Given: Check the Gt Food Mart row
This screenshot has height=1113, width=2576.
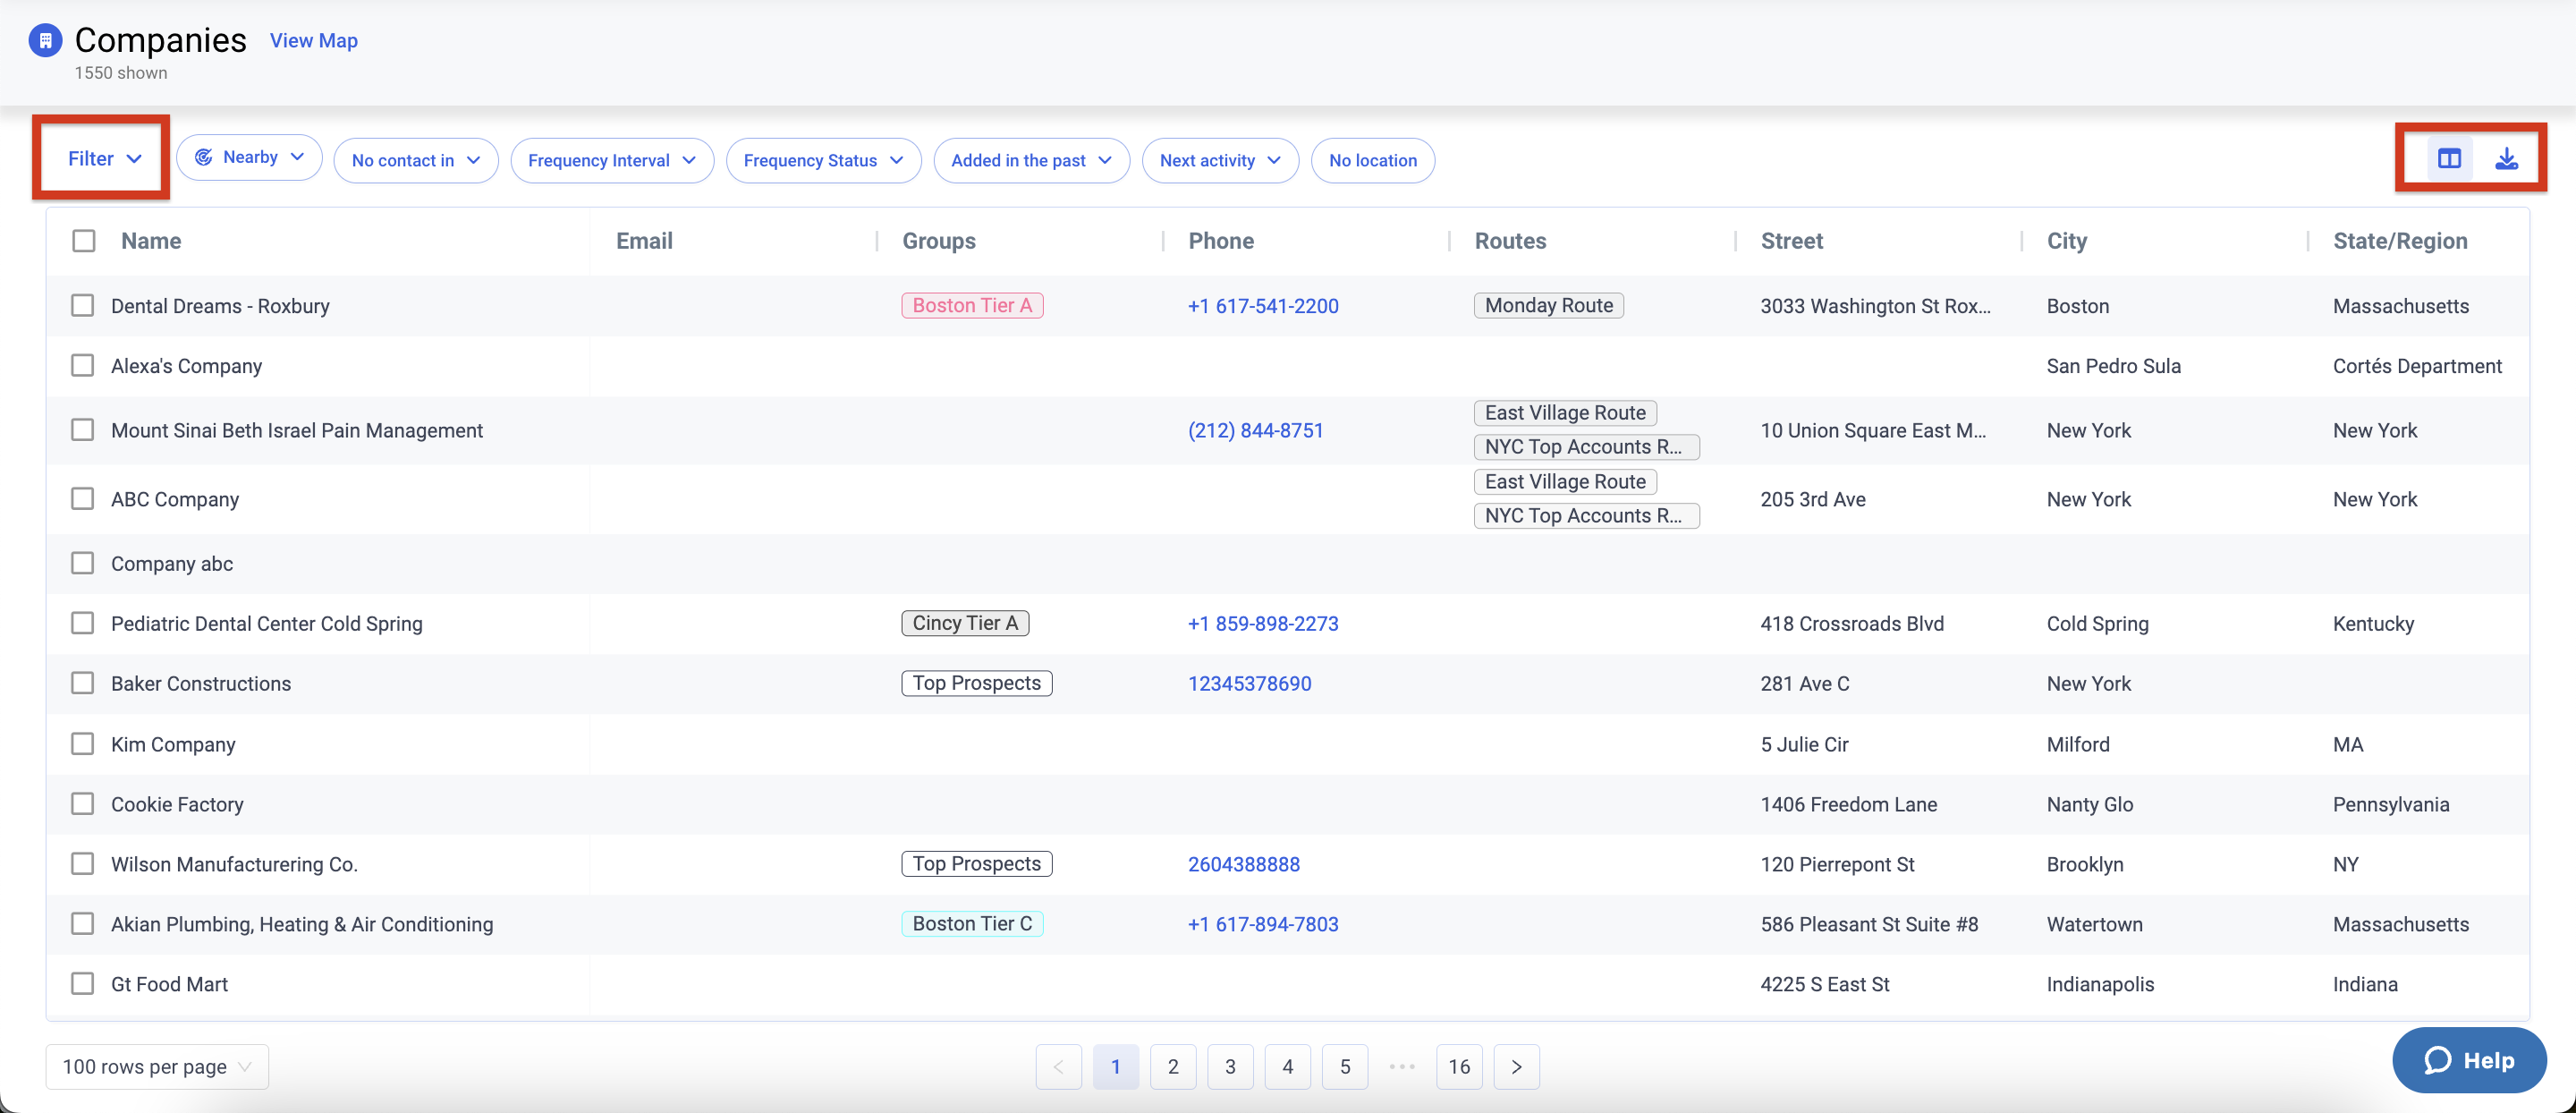Looking at the screenshot, I should click(83, 984).
